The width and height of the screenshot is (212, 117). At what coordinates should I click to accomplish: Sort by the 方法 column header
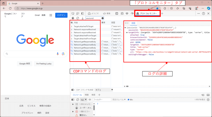point(87,23)
